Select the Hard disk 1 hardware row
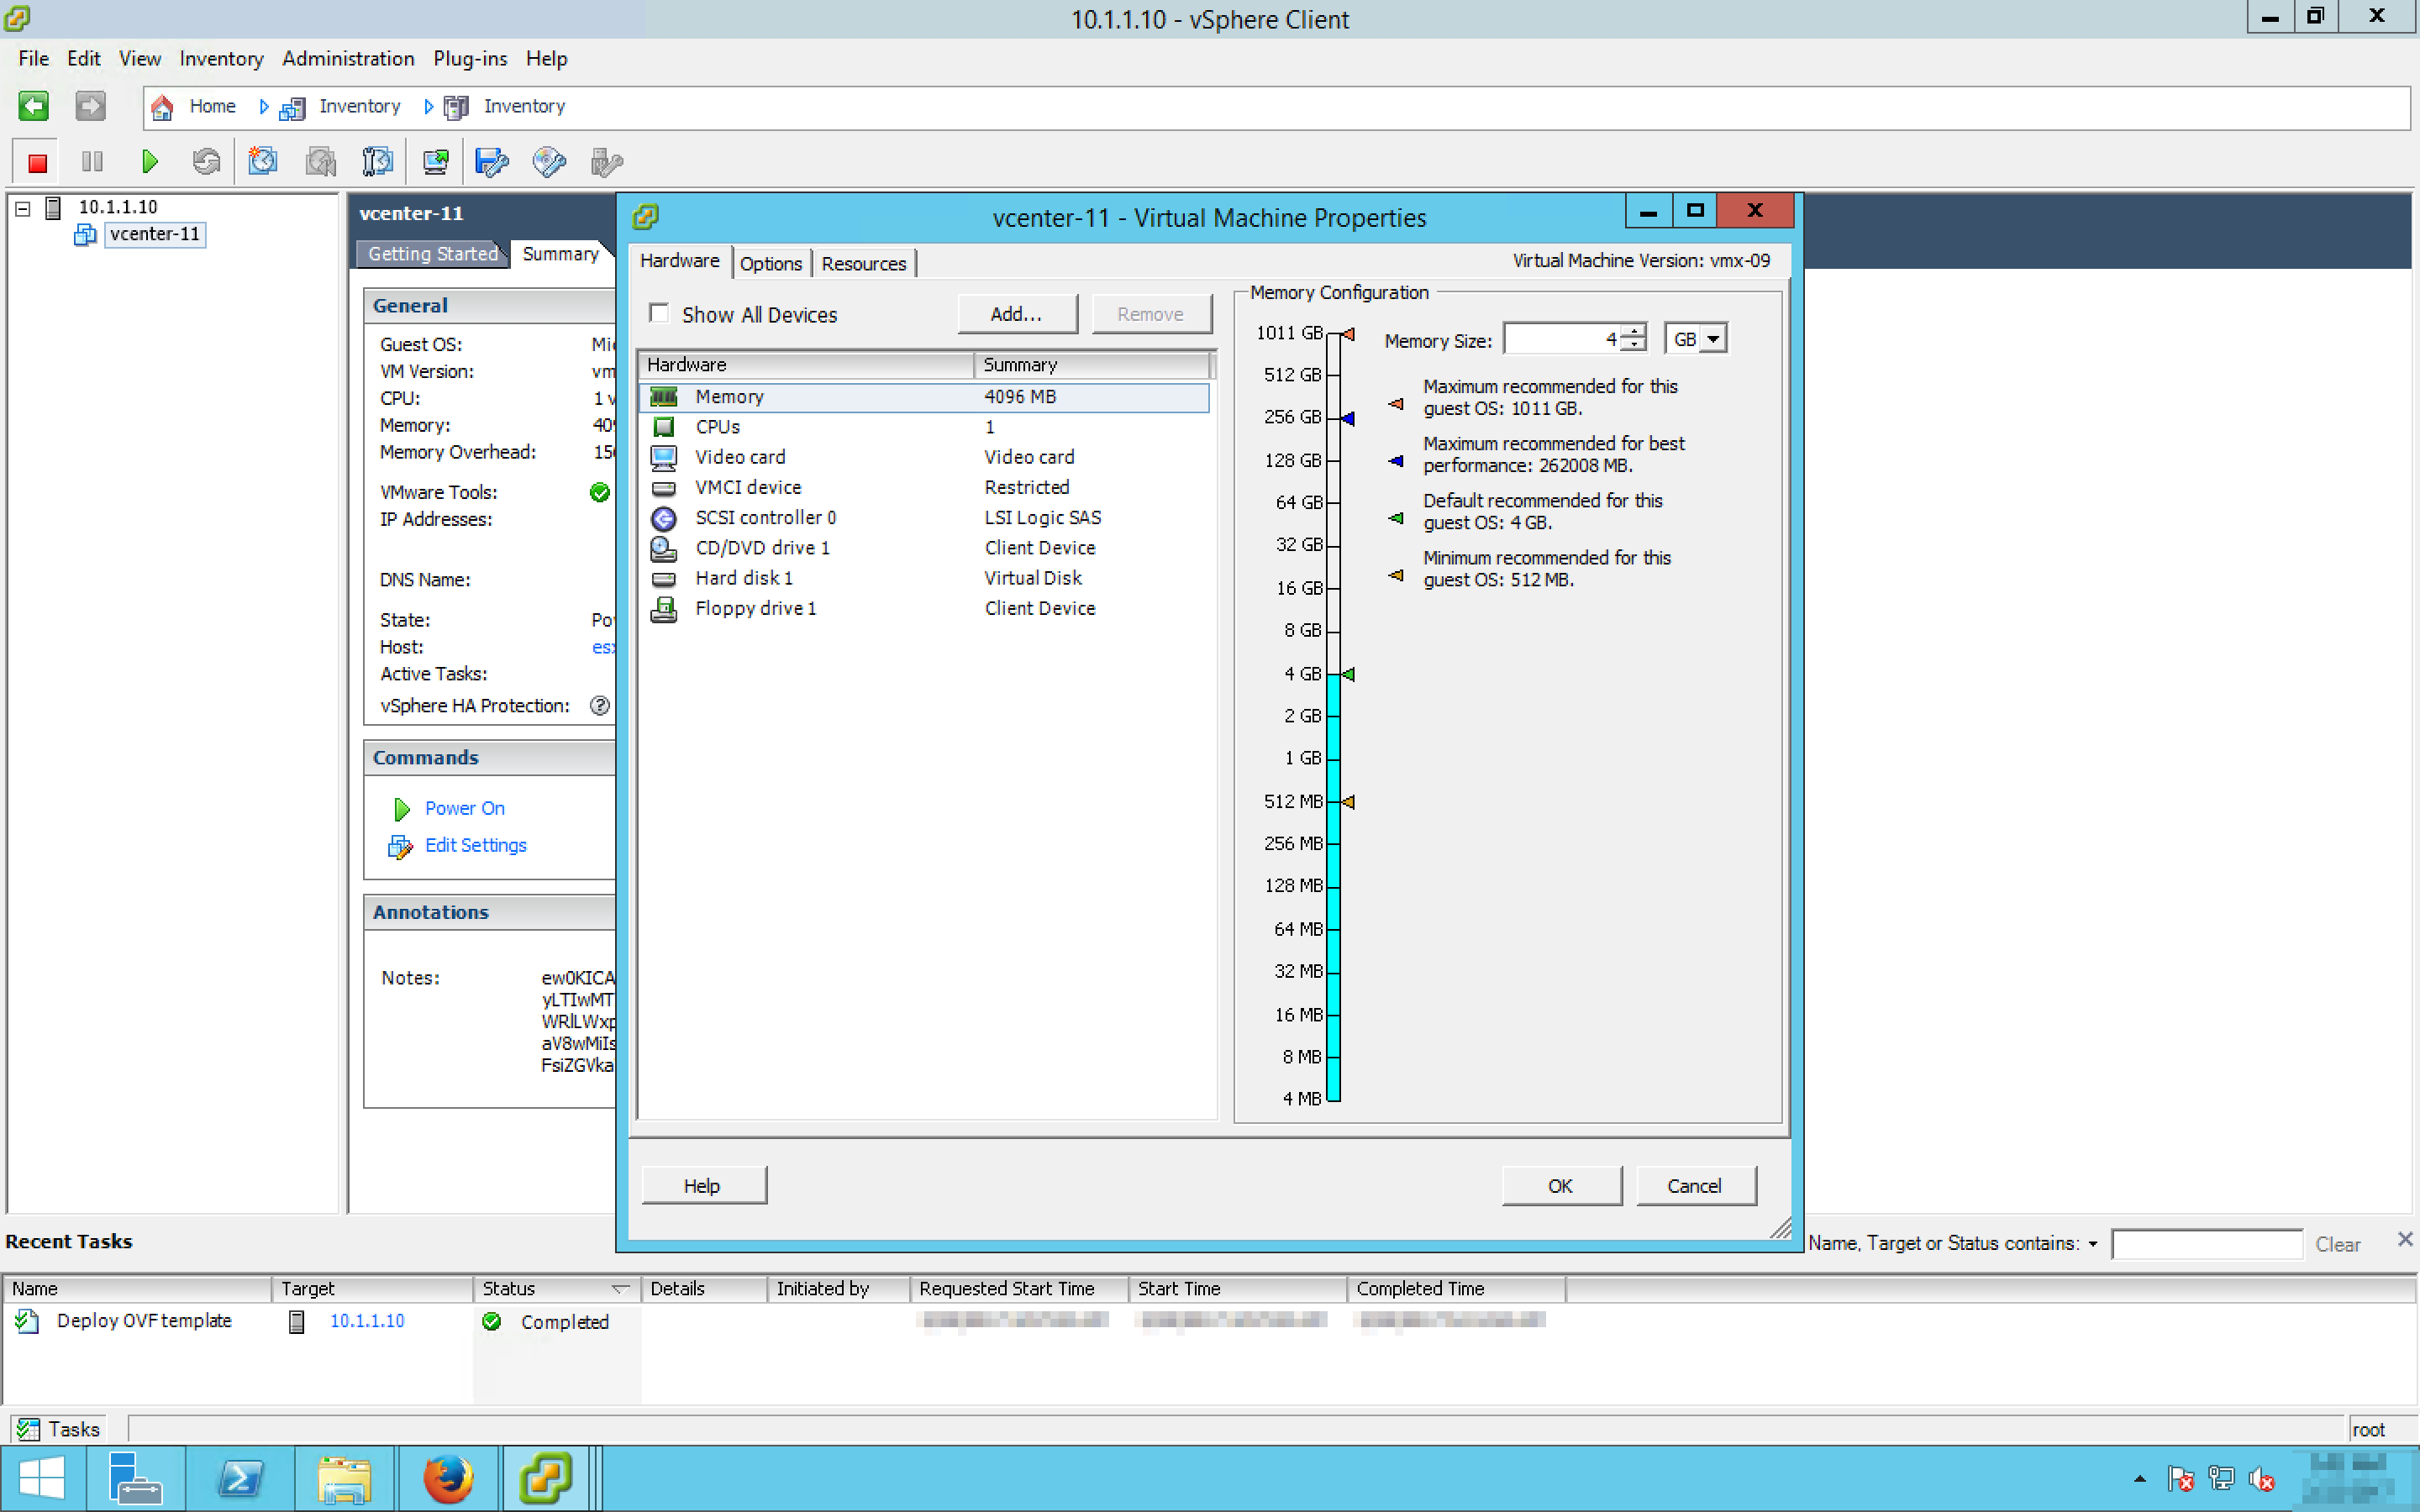This screenshot has height=1512, width=2420. click(743, 578)
